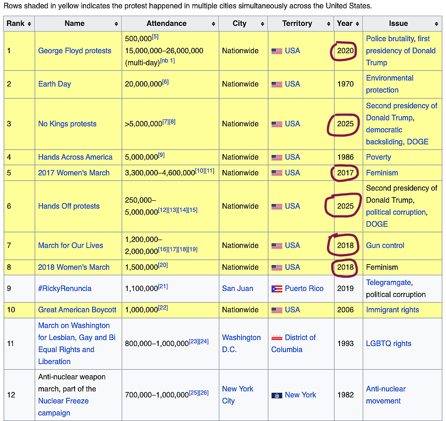Click Puerto Rico flag icon
Image resolution: width=446 pixels, height=421 pixels.
coord(277,289)
